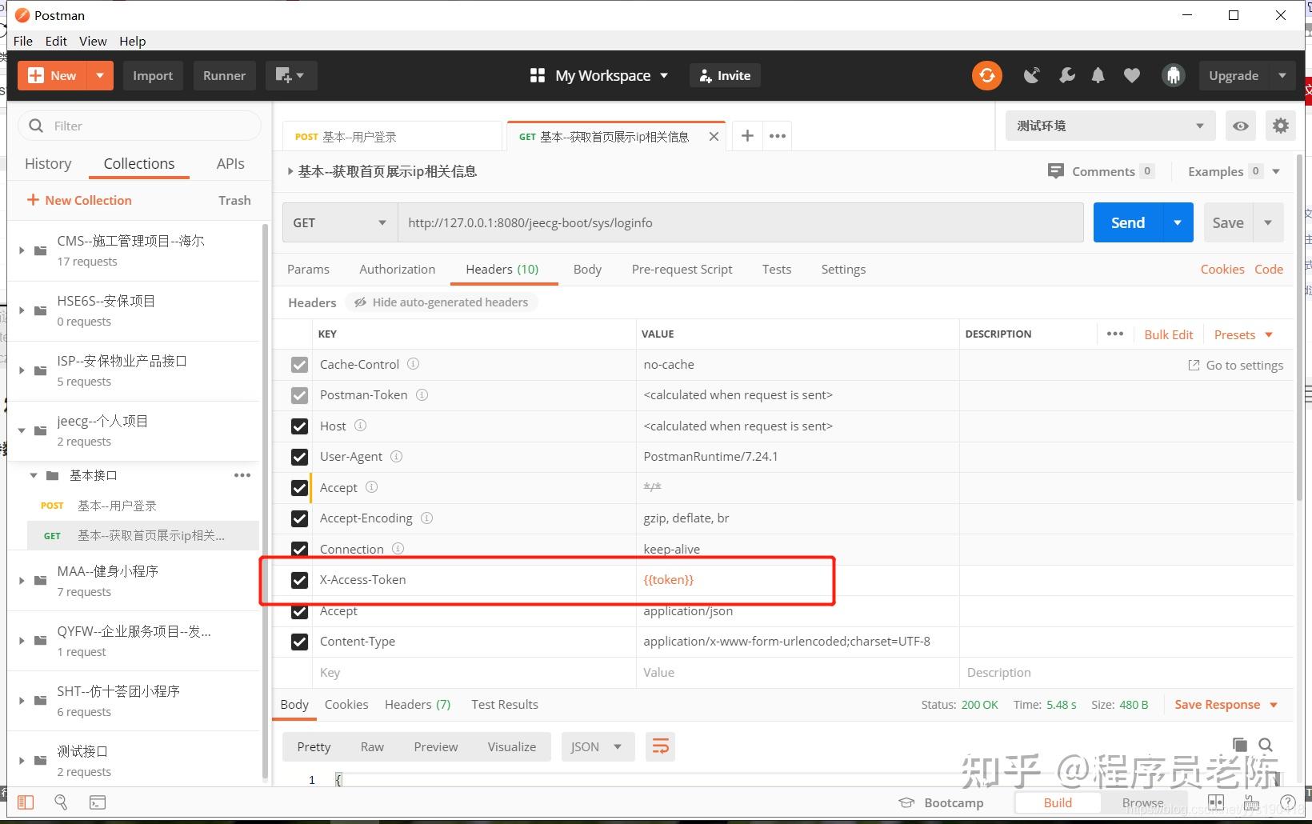Click info icon next to User-Agent
This screenshot has width=1312, height=824.
click(x=396, y=456)
